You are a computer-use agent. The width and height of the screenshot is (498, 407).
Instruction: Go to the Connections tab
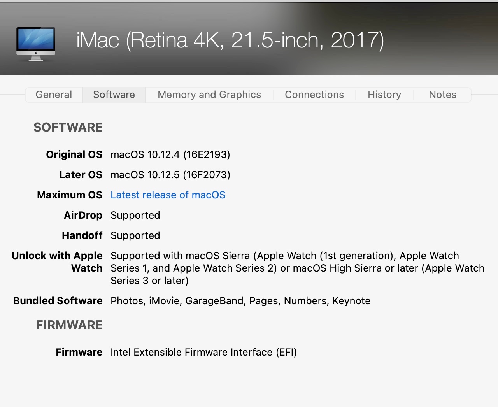[314, 95]
